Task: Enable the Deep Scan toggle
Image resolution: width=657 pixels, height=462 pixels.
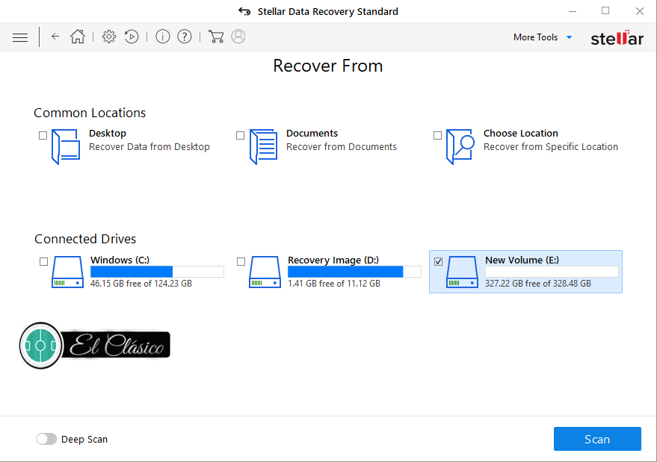Action: tap(46, 439)
